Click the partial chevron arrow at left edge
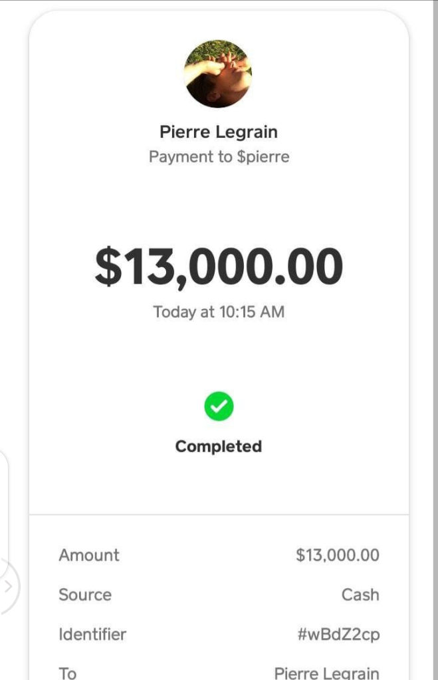 pos(8,586)
